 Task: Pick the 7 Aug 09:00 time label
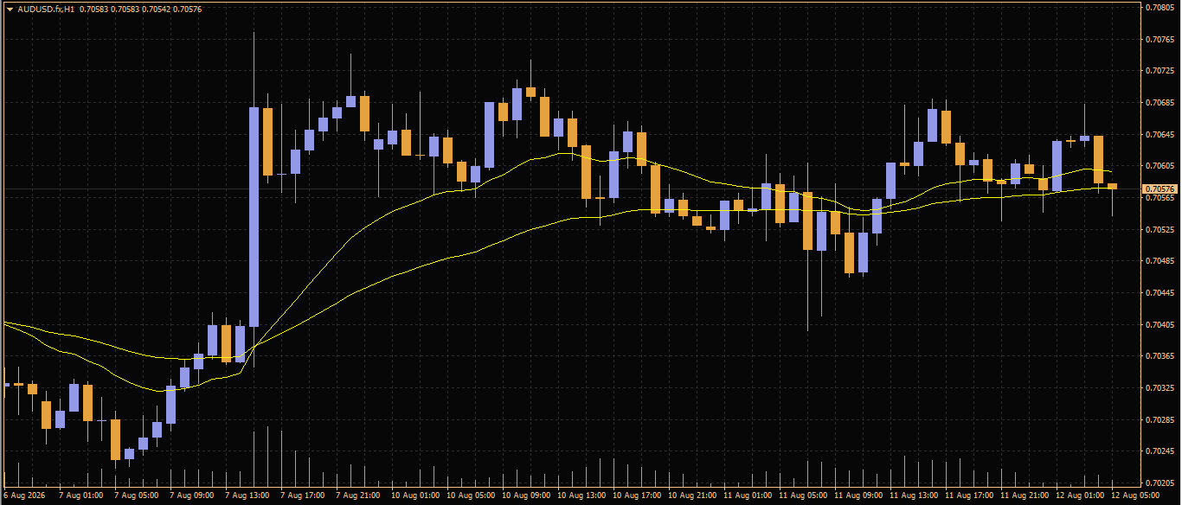[192, 496]
